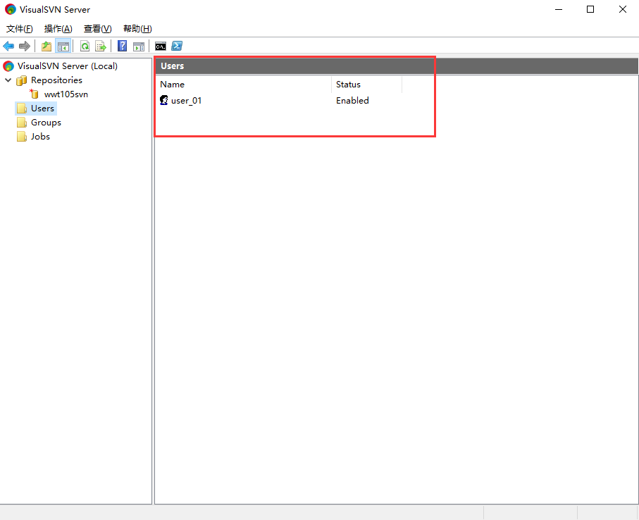Viewport: 639px width, 520px height.
Task: Toggle the console tree pane icon
Action: [63, 47]
